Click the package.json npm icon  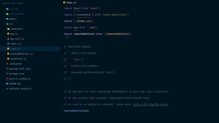[x=7, y=74]
